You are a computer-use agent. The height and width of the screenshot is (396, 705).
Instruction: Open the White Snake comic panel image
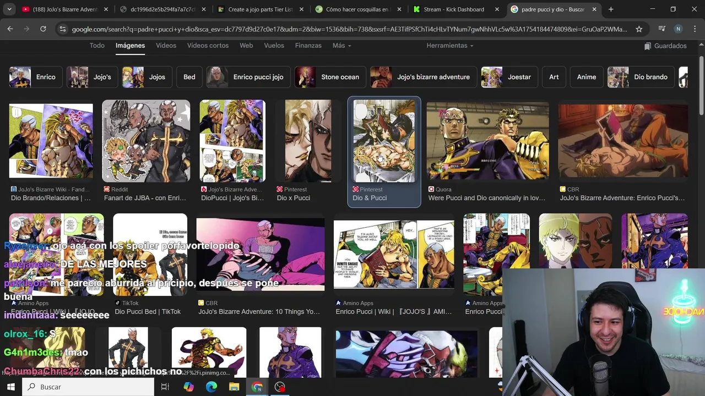pyautogui.click(x=394, y=255)
